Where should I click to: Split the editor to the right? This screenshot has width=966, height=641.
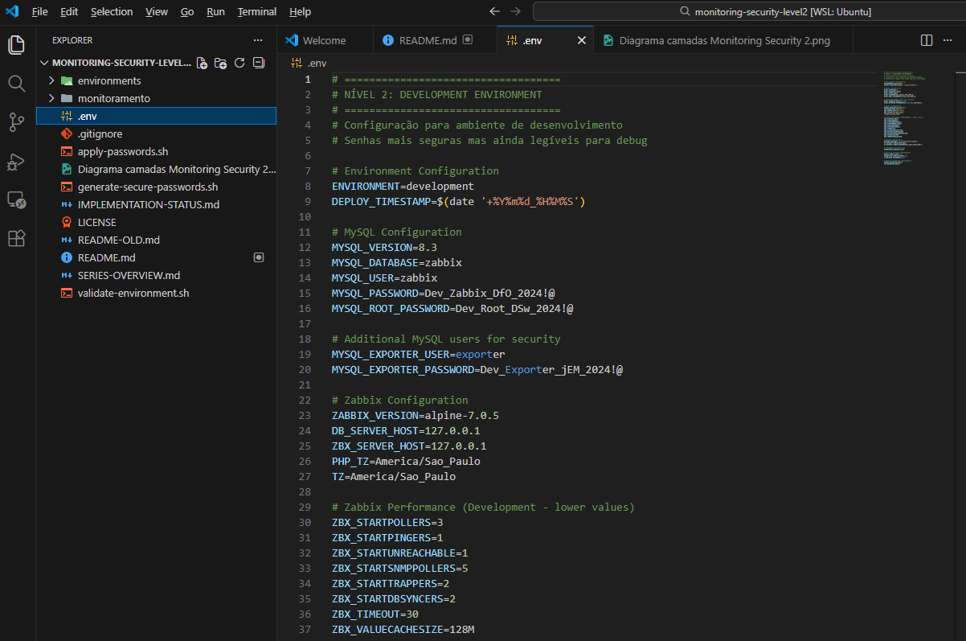click(927, 40)
